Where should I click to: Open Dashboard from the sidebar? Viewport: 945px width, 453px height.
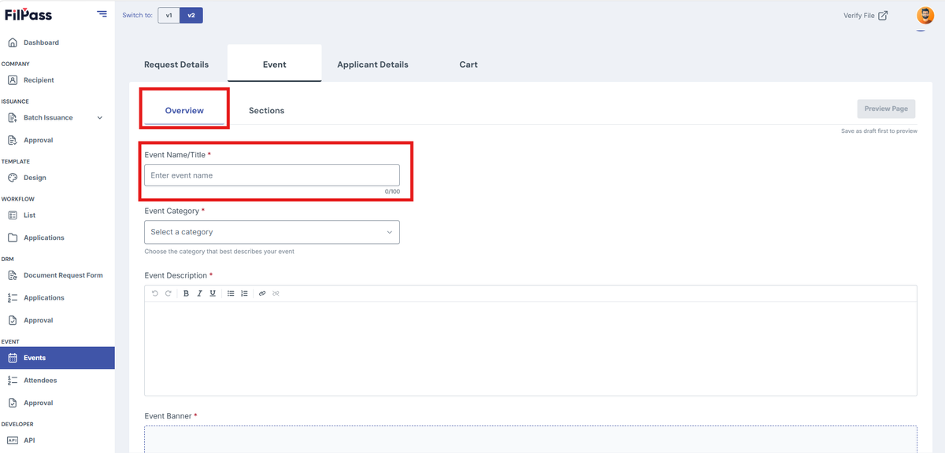click(41, 42)
